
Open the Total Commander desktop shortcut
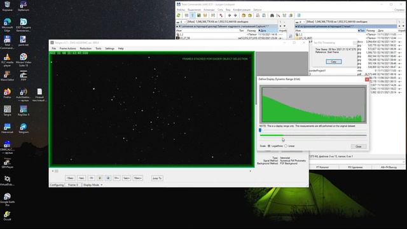[x=7, y=43]
